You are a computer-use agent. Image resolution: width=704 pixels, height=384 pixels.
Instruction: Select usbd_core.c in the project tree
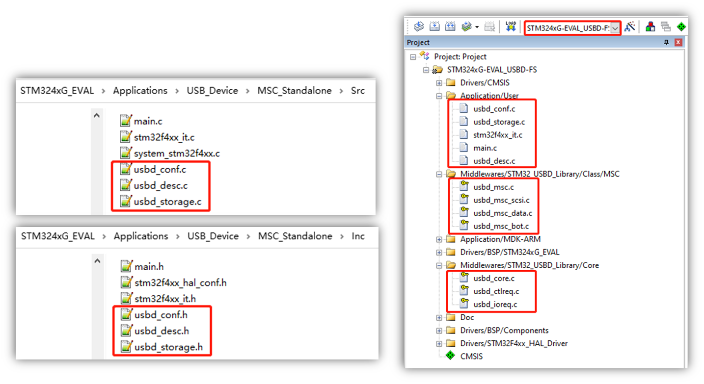(x=494, y=279)
